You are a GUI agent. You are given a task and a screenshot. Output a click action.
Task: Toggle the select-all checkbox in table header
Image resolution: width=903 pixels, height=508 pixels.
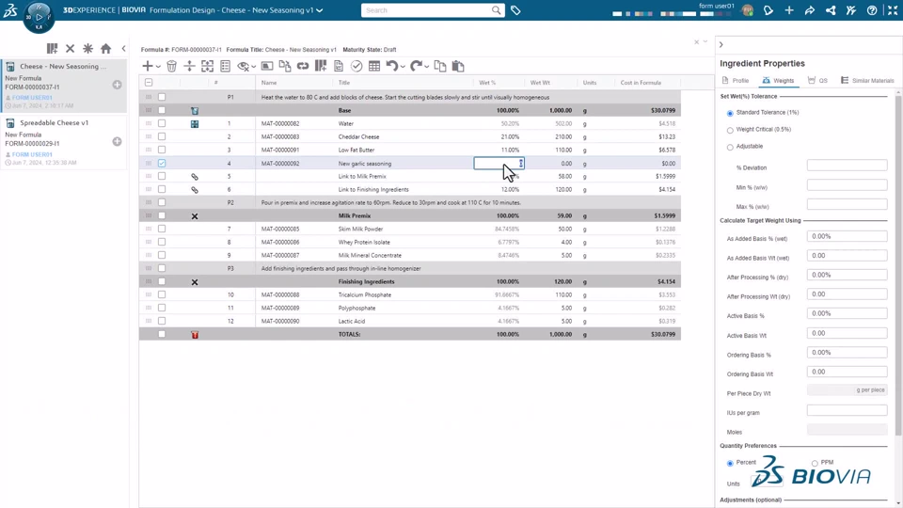149,83
